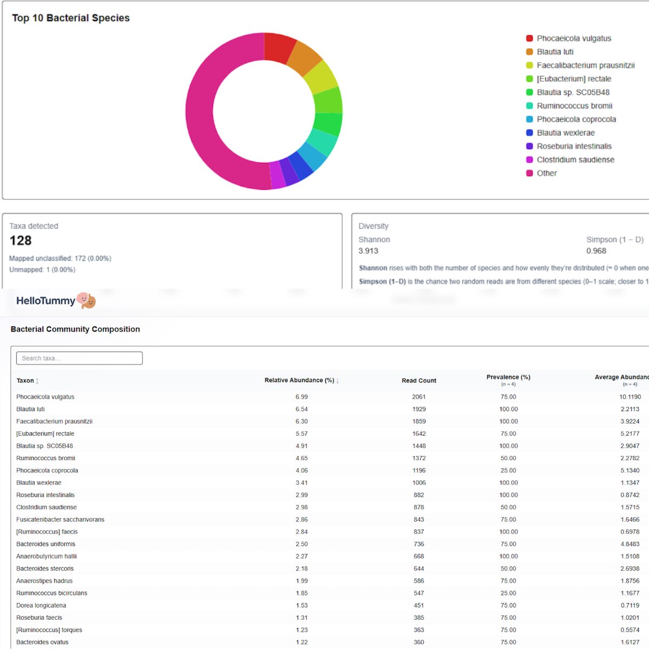Click the sort arrow beside Relative Abundance
The width and height of the screenshot is (649, 649).
337,381
